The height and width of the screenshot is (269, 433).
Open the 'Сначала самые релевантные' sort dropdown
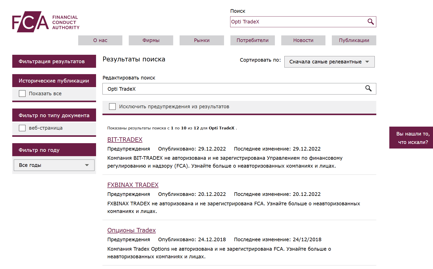(x=329, y=62)
